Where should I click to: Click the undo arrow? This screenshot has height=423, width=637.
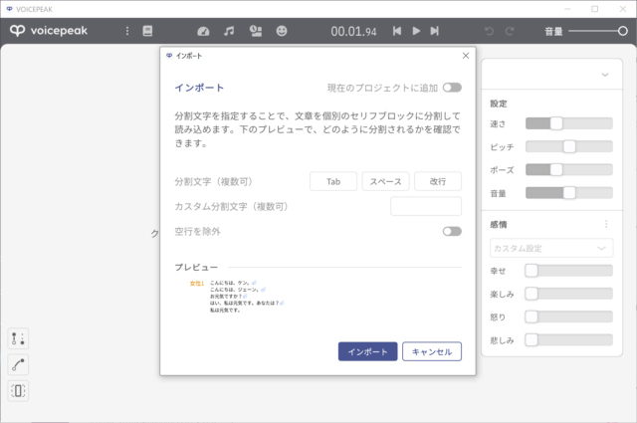click(x=489, y=31)
